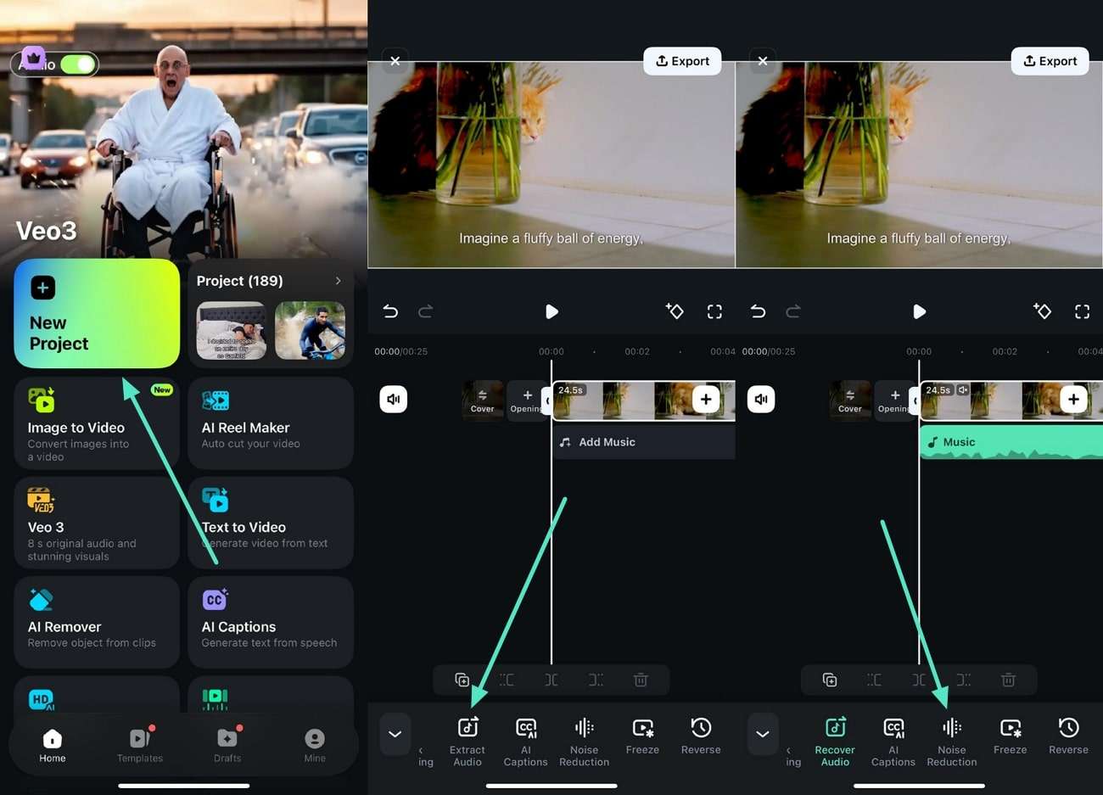Tap Extract Audio tool
Viewport: 1103px width, 795px height.
(x=468, y=742)
